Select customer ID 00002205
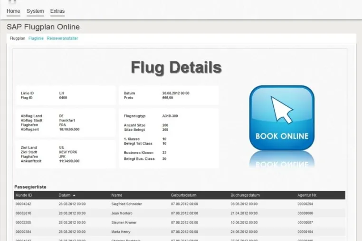The height and width of the screenshot is (241, 362). (x=23, y=222)
